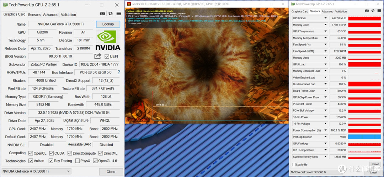Image resolution: width=384 pixels, height=177 pixels.
Task: Click the Bus Interface question mark icon
Action: pos(119,72)
